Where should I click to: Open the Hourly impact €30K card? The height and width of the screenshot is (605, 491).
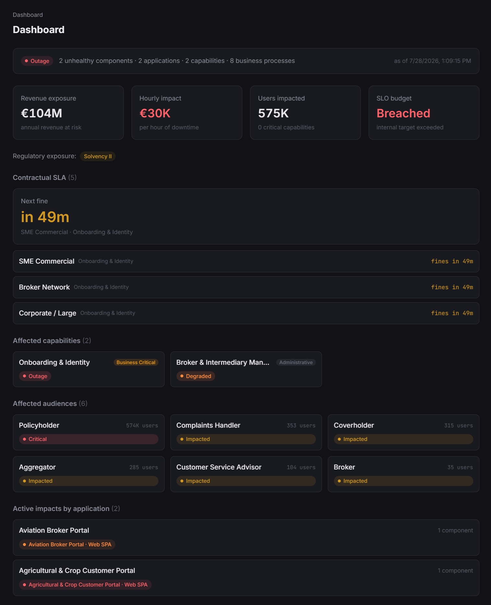click(187, 113)
